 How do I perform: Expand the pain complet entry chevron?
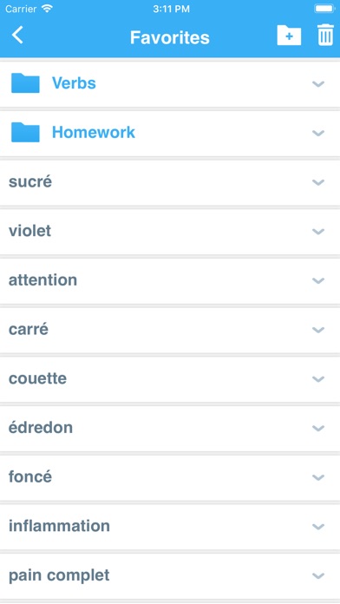318,576
